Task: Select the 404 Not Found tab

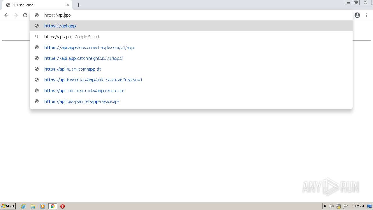Action: 37,5
